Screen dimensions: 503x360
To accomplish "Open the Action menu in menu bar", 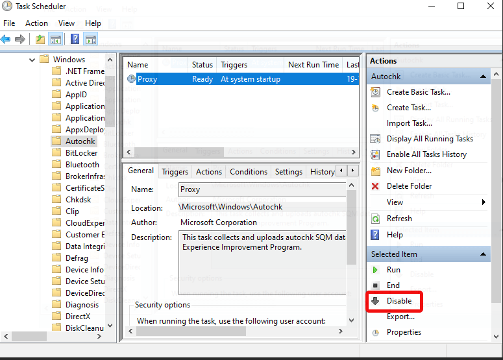I will point(36,23).
